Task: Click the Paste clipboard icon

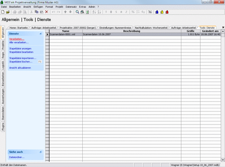Action: pos(42,12)
